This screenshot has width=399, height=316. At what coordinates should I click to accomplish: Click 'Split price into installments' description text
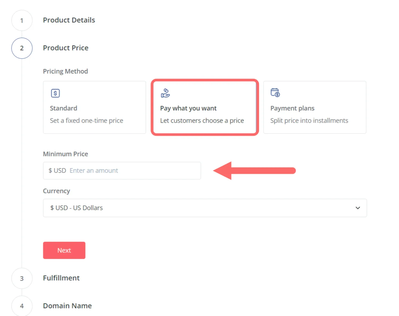(x=309, y=121)
